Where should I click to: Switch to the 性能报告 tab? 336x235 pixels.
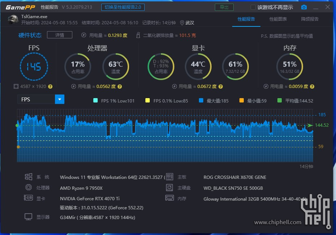[x=246, y=19]
